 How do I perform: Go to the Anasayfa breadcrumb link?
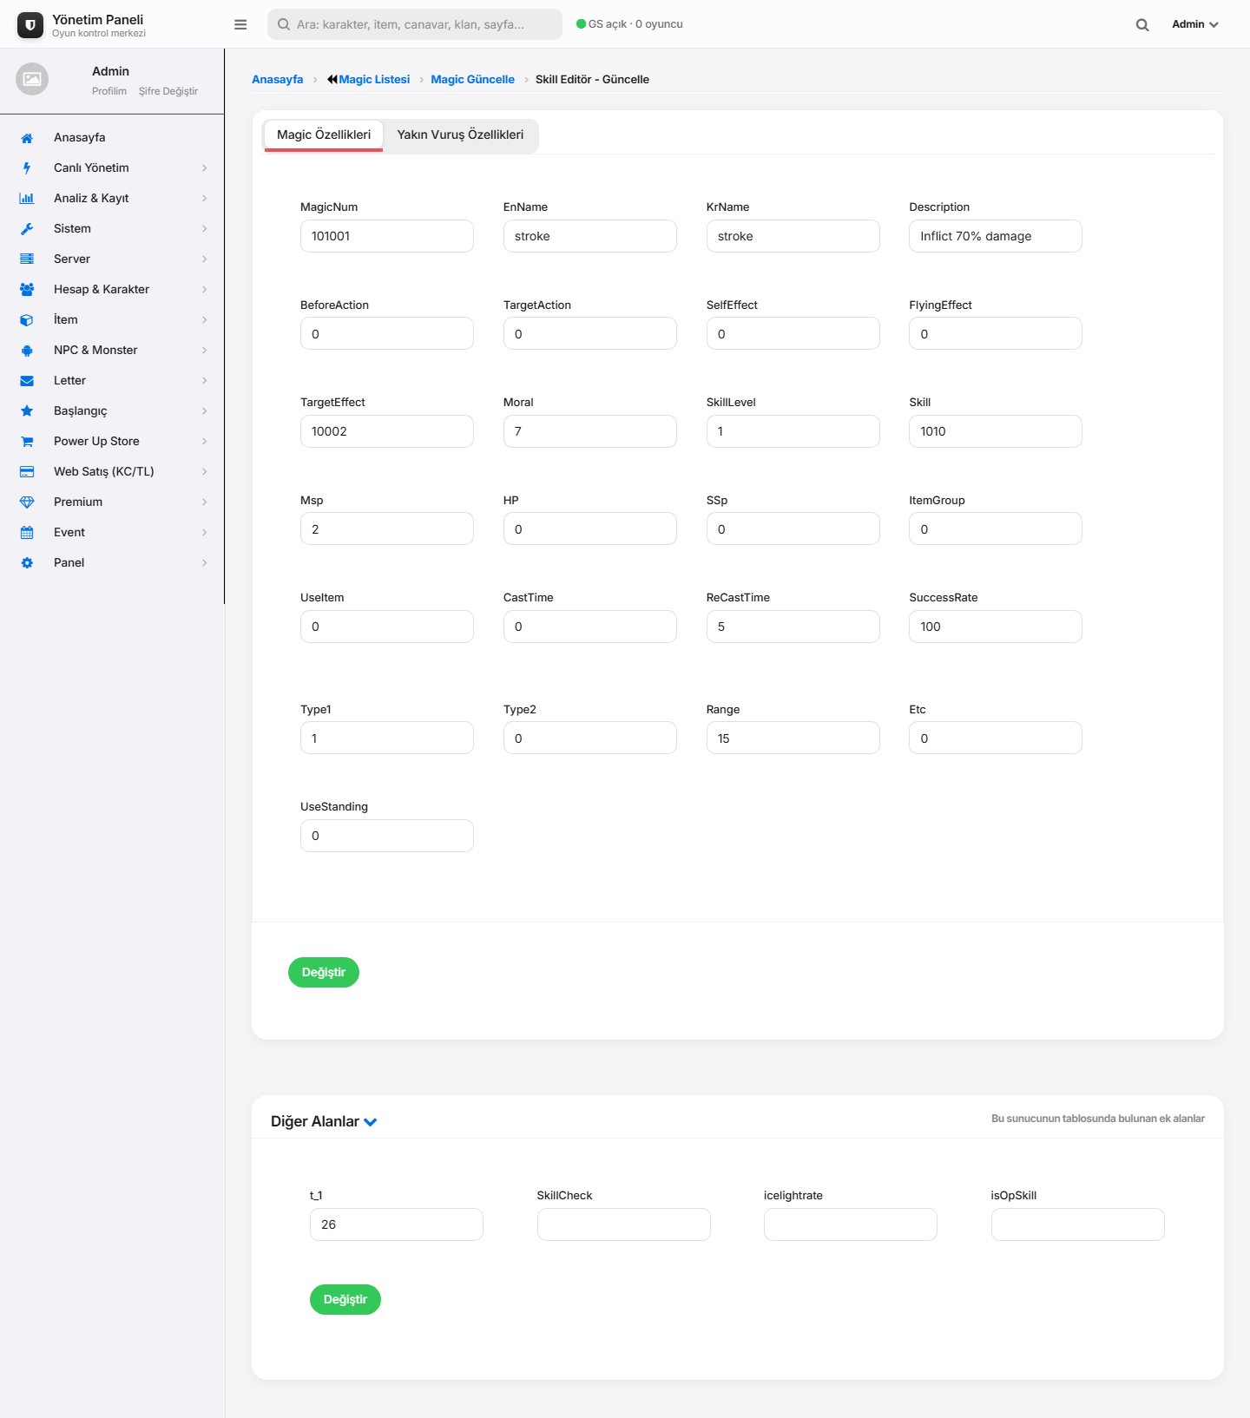click(277, 79)
